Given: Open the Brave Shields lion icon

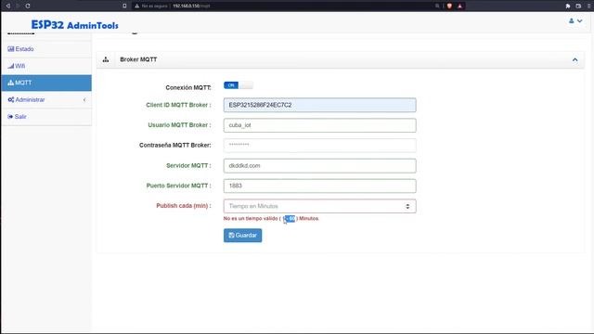Looking at the screenshot, I should point(449,6).
